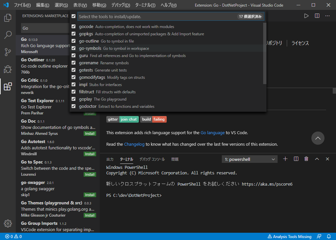Click the extensions search box containing Go
Image resolution: width=336 pixels, height=240 pixels.
(x=45, y=28)
